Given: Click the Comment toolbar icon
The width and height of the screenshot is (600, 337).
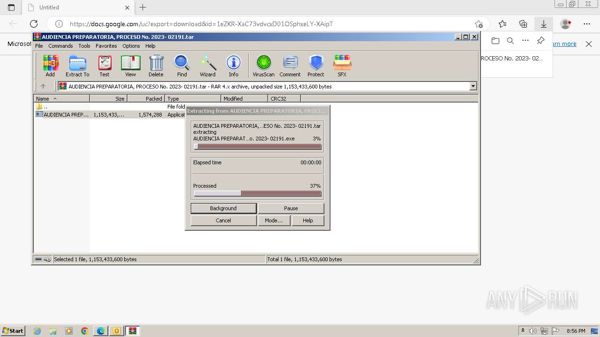Looking at the screenshot, I should (290, 66).
